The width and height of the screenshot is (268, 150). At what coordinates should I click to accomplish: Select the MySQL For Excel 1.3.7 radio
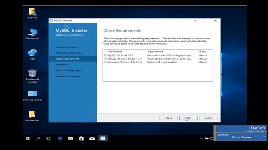tap(106, 55)
